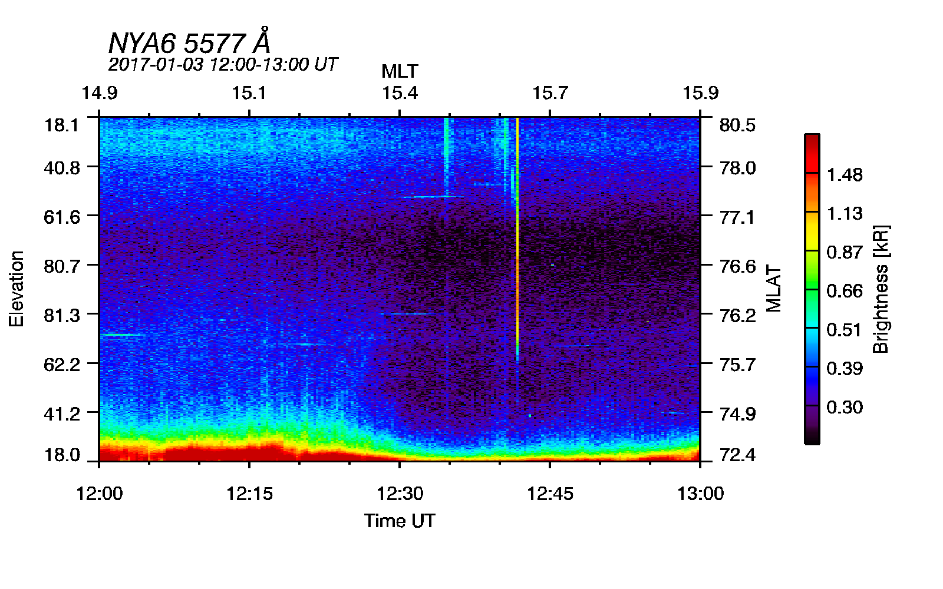Click the bright yellow vertical streak in keogram
Screen dimensions: 943x589
click(x=517, y=239)
